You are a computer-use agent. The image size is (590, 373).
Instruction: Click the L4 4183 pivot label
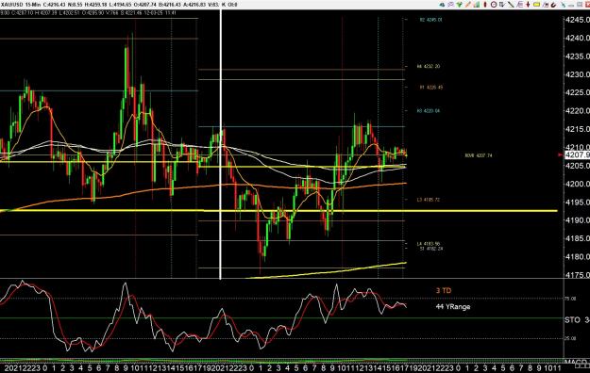tap(429, 244)
